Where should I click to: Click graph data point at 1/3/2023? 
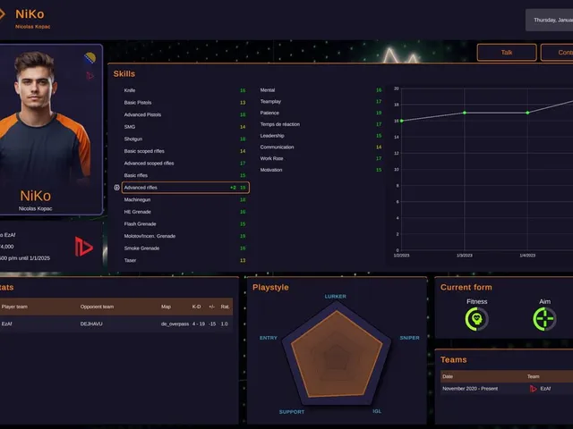465,113
